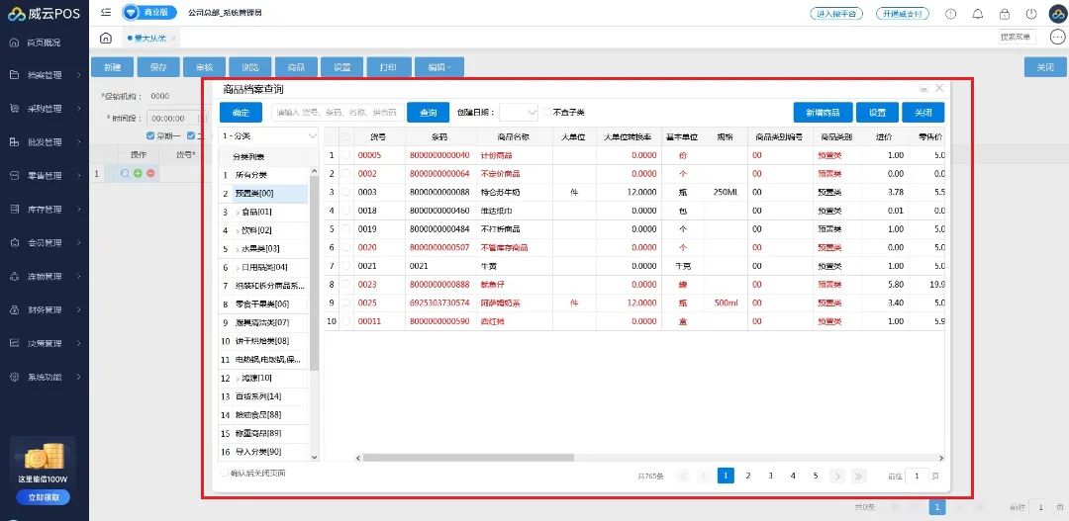
Task: Collapse the sidebar with the menu fold icon
Action: (106, 13)
